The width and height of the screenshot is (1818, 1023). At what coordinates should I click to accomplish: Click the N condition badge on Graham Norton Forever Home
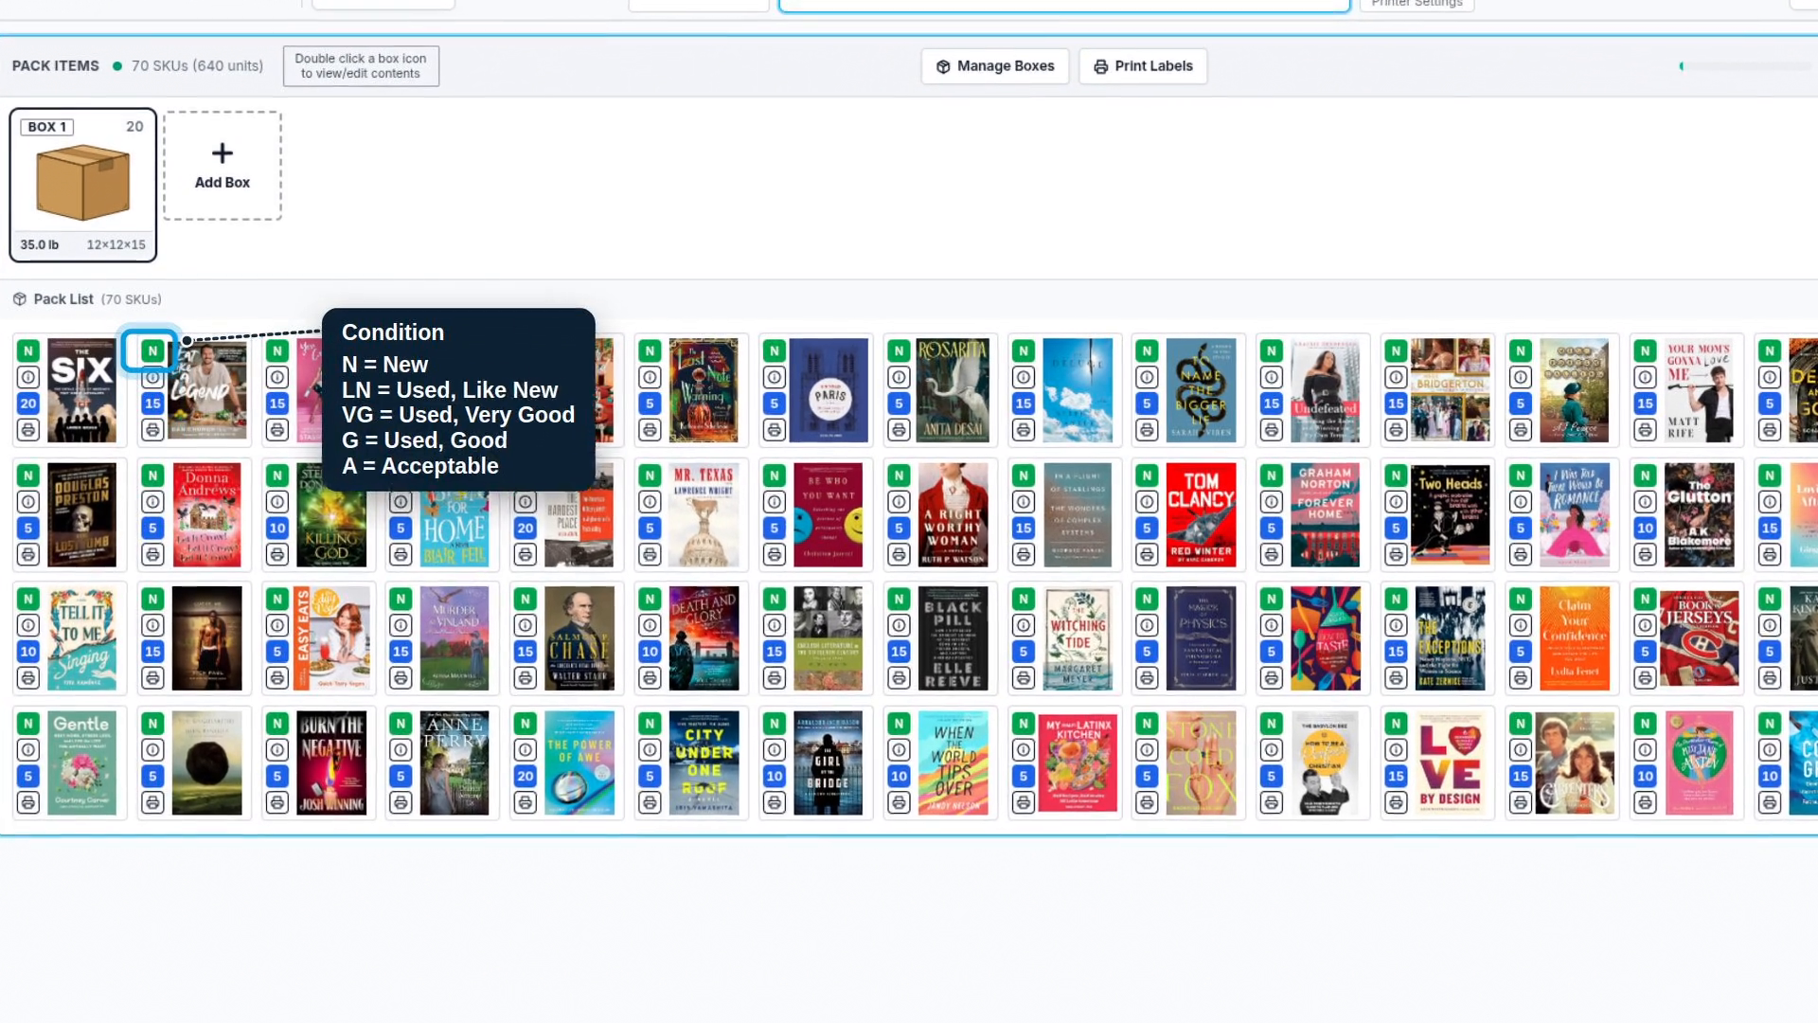click(x=1272, y=475)
